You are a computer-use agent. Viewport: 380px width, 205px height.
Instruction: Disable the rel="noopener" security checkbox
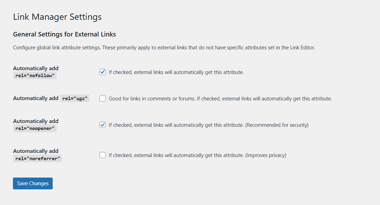coord(103,125)
